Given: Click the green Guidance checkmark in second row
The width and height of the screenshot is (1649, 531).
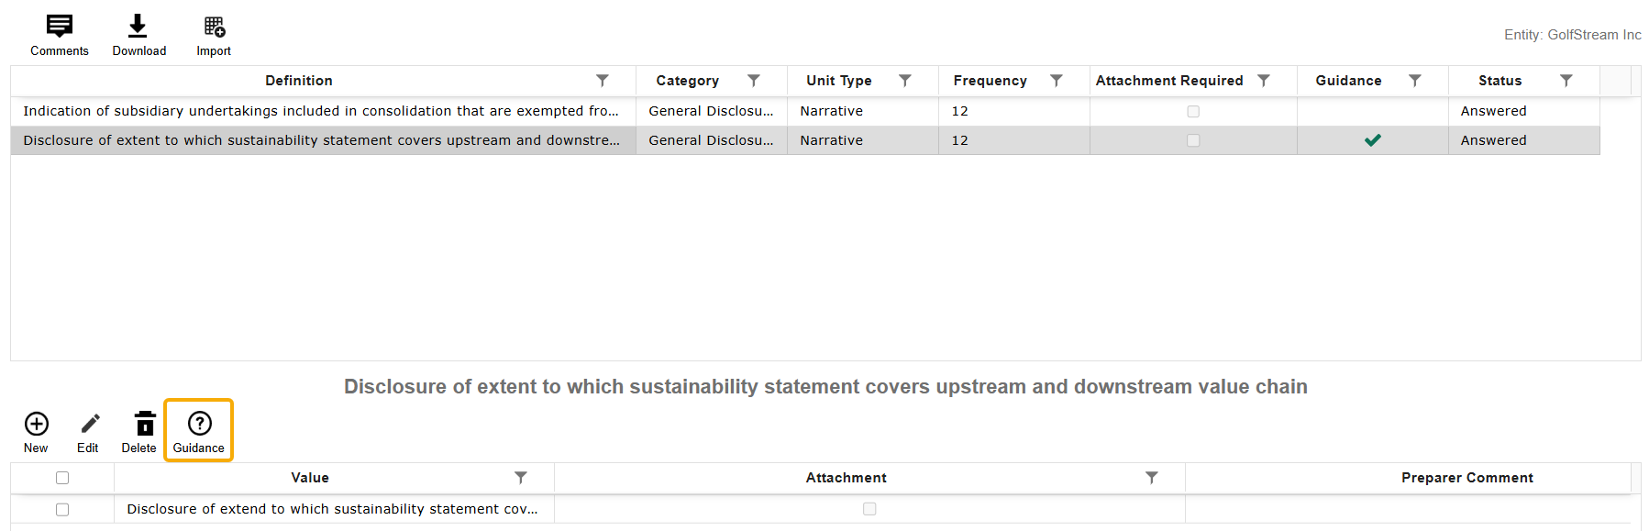Looking at the screenshot, I should [x=1373, y=140].
